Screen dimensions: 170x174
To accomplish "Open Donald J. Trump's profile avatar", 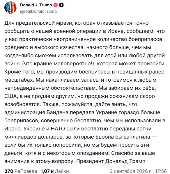I will click(x=10, y=8).
